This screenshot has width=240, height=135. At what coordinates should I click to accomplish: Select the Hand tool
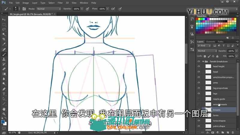click(x=4, y=109)
